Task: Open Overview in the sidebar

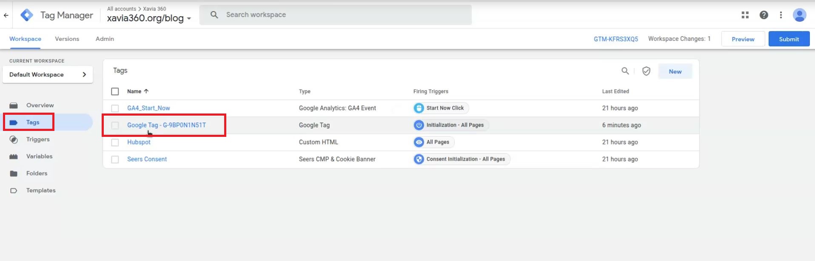Action: [40, 105]
